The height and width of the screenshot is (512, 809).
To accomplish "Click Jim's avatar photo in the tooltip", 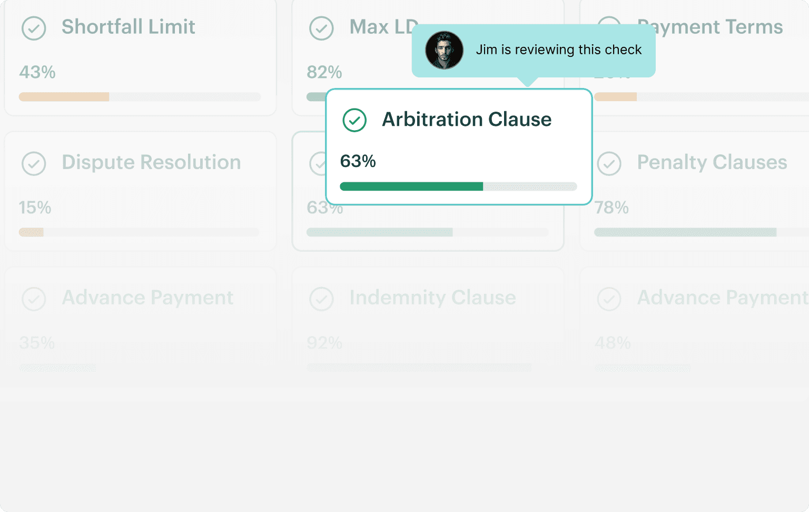I will click(x=444, y=50).
